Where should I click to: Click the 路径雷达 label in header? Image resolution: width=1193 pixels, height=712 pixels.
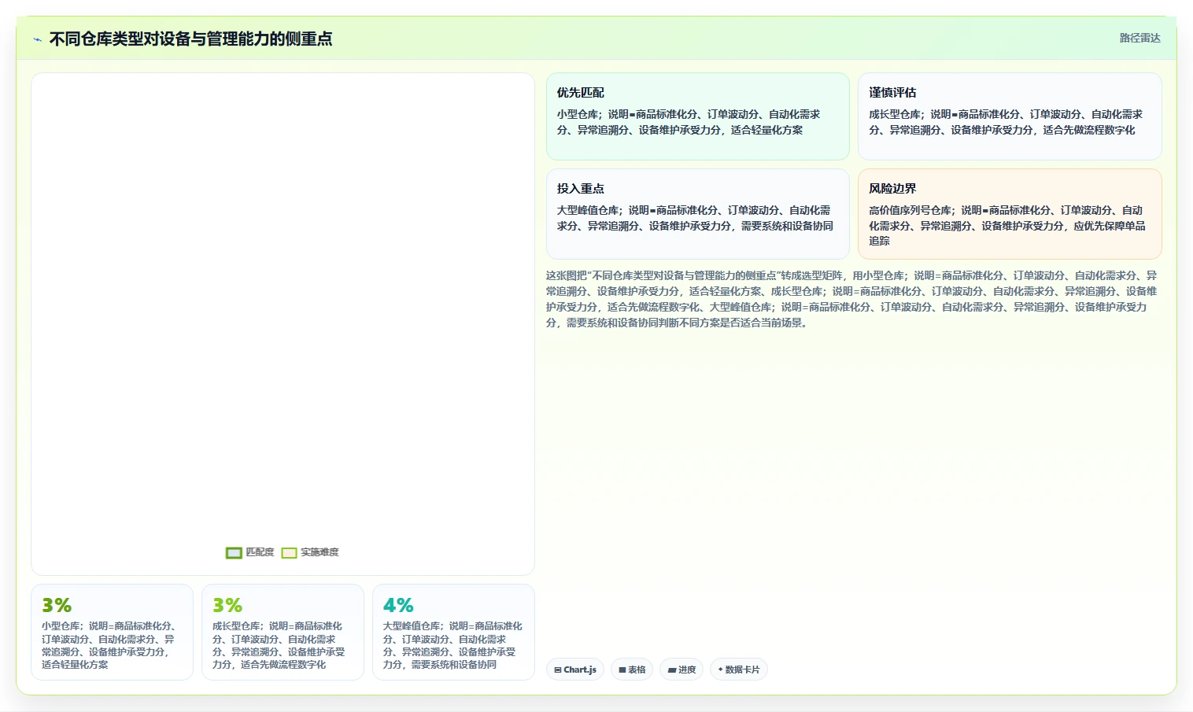pyautogui.click(x=1139, y=38)
